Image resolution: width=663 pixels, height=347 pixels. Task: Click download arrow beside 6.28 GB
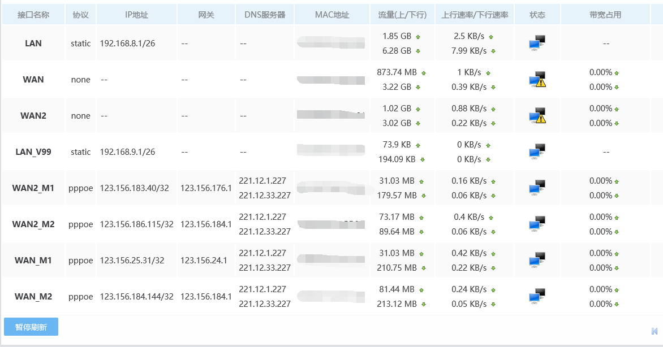pos(417,51)
